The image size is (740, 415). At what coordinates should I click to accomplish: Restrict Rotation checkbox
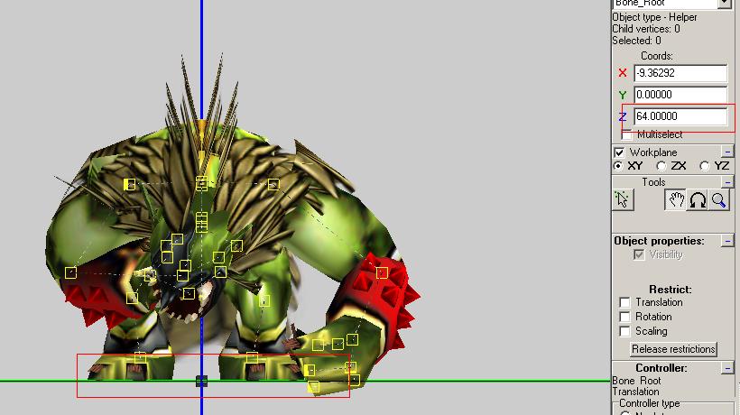(x=624, y=317)
